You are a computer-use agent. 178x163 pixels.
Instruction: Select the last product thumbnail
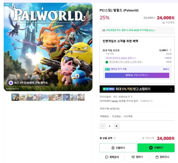point(81,97)
